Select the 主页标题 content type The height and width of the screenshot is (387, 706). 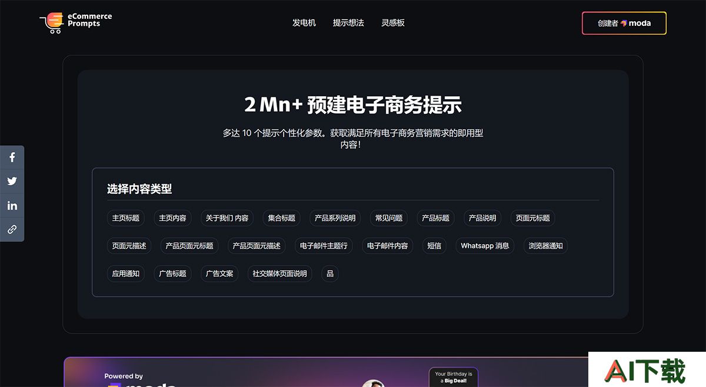(126, 218)
